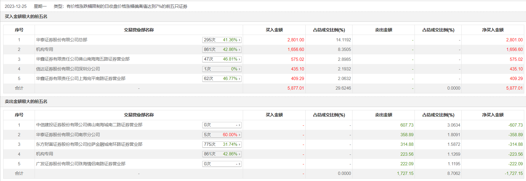Image resolution: width=526 pixels, height=181 pixels.
Task: Open the 1次 0% dropdown for 信达证券
Action: point(222,69)
